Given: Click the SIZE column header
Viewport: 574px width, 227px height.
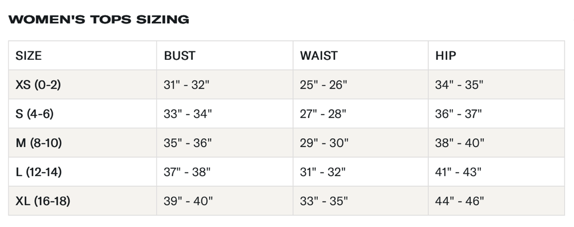Looking at the screenshot, I should pos(29,56).
